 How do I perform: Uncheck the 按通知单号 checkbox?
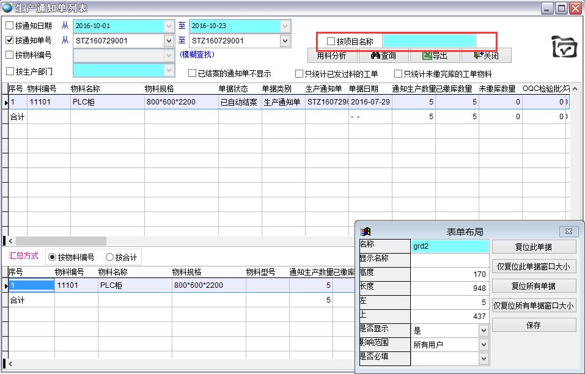9,40
